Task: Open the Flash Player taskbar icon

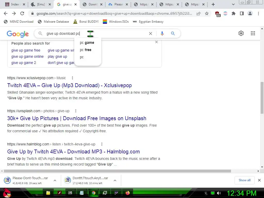Action: point(60,193)
